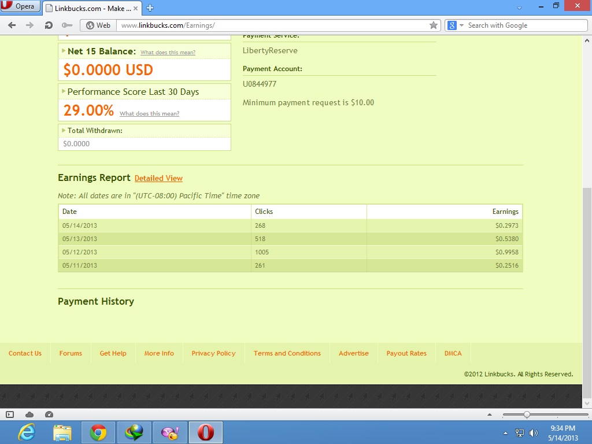Screen dimensions: 592x444
Task: Click the network status tray icon
Action: point(520,433)
